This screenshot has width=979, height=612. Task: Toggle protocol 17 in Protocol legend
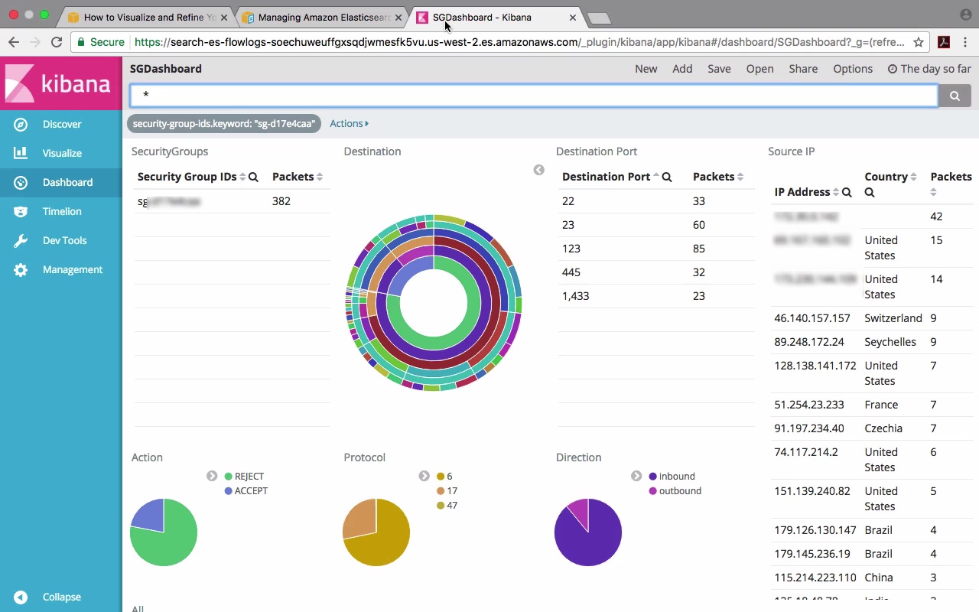(x=451, y=490)
